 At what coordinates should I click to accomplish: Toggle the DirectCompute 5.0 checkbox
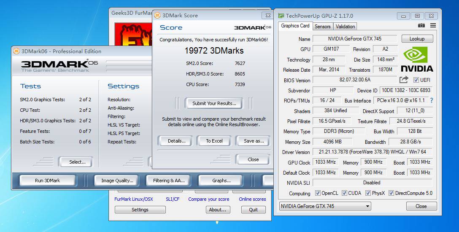(391, 193)
